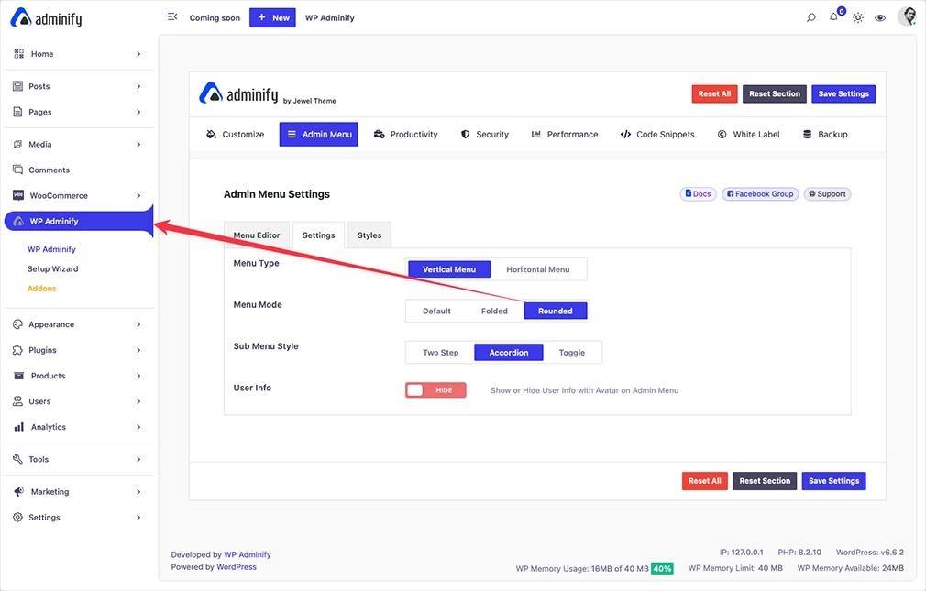Open search with the magnifier icon
This screenshot has width=926, height=591.
810,17
